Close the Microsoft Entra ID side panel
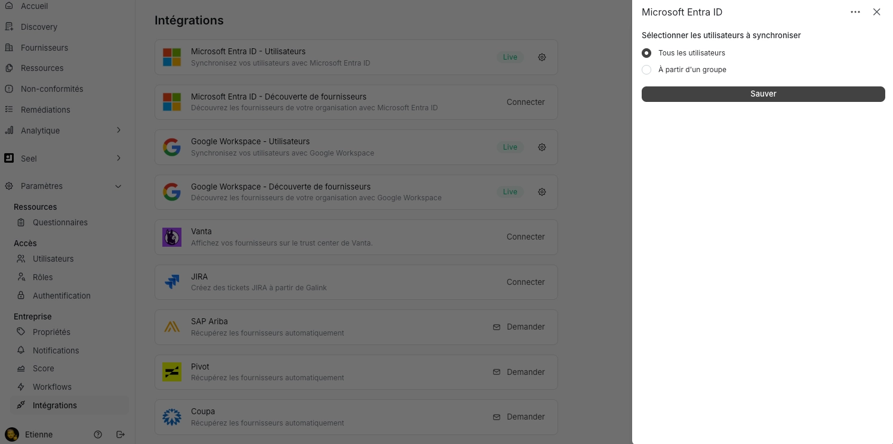 [876, 12]
